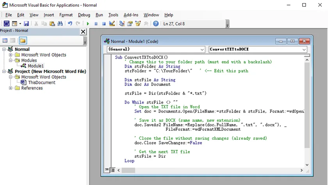Screen dimensions: 328x185
Task: Open the Debug menu
Action: tap(84, 15)
